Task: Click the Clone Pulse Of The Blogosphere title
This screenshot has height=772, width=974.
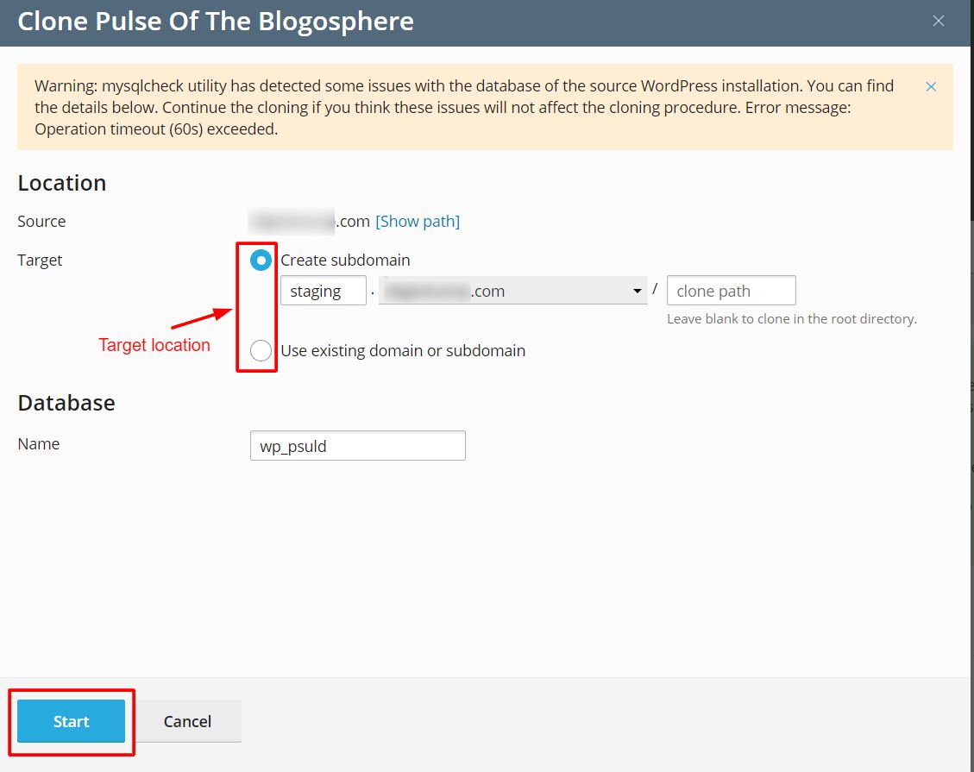Action: pos(216,21)
